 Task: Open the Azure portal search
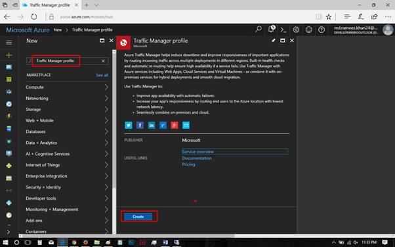[x=259, y=30]
